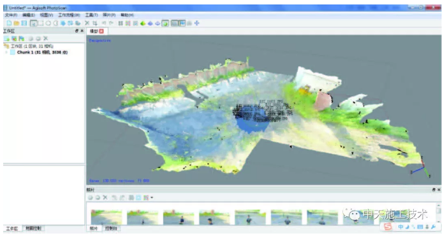Screen dimensions: 447x238
Task: Disable cameras in the photos pane toolbar
Action: pyautogui.click(x=98, y=198)
